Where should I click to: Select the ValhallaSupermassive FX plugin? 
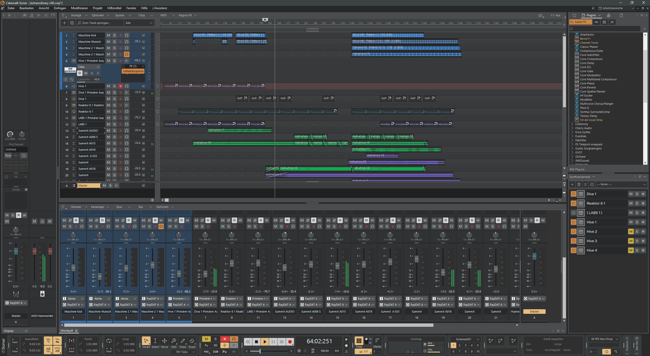pyautogui.click(x=133, y=71)
